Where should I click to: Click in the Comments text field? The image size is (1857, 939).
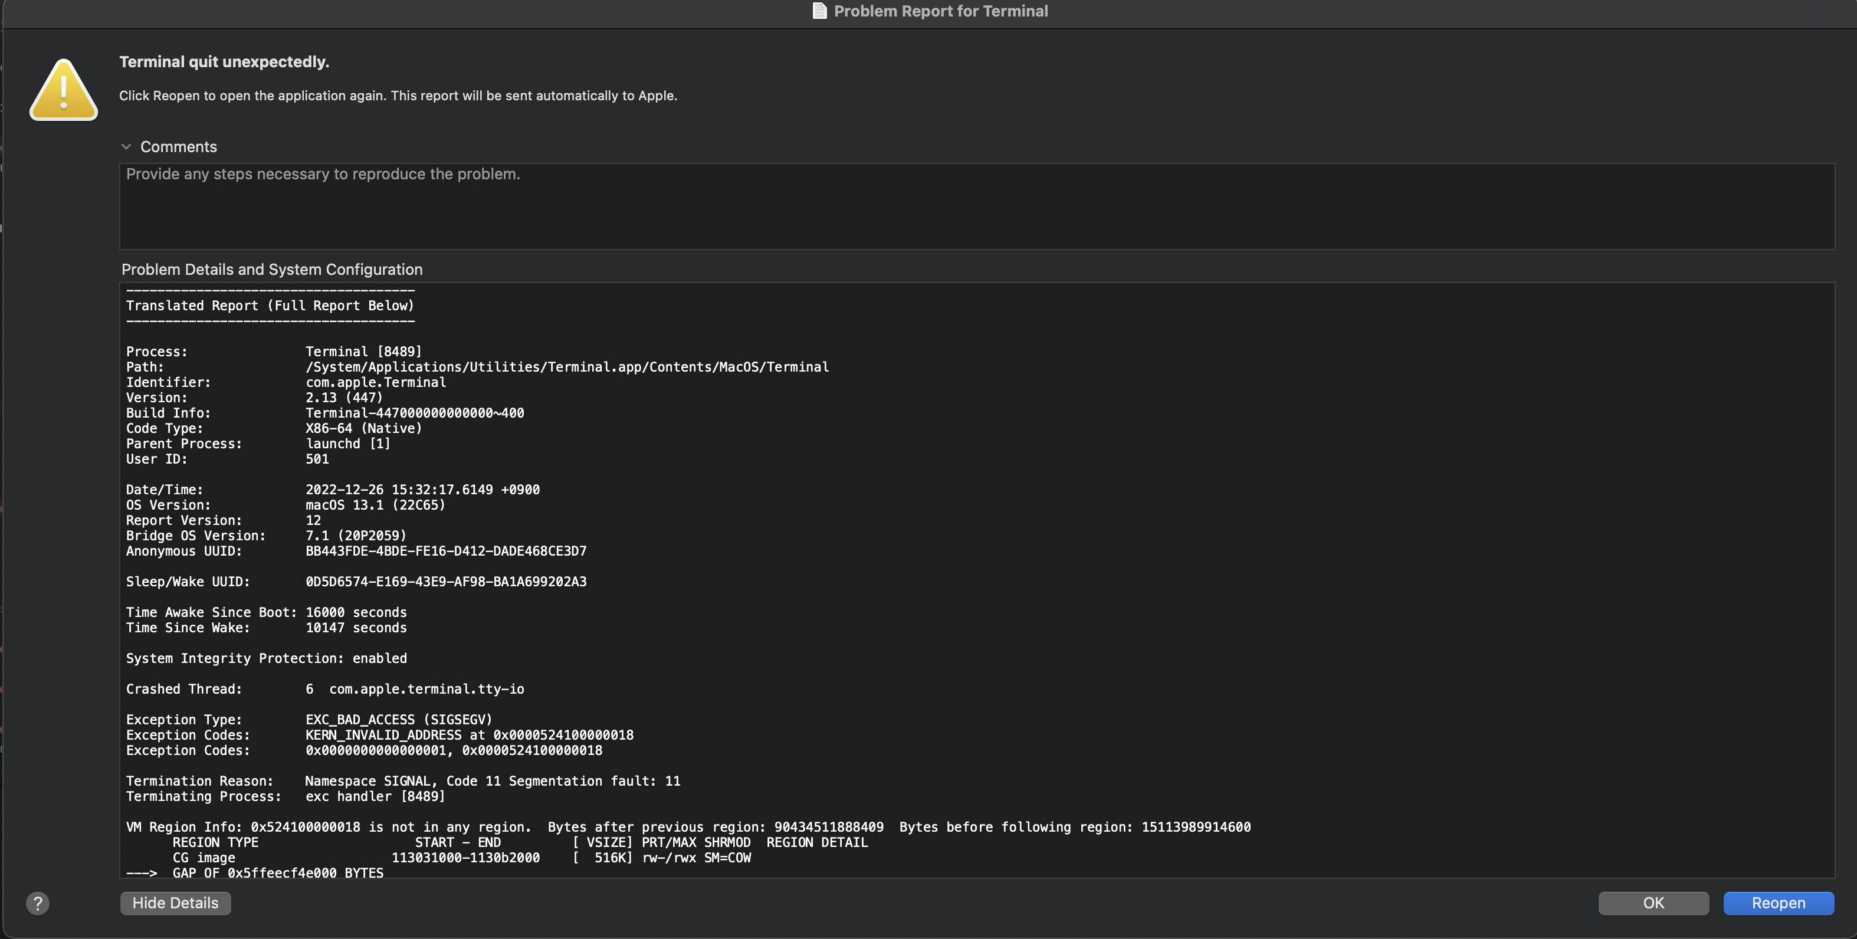point(976,206)
